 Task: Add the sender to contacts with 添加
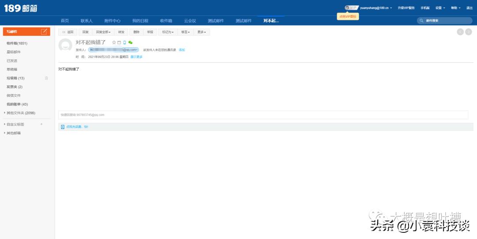pyautogui.click(x=182, y=50)
